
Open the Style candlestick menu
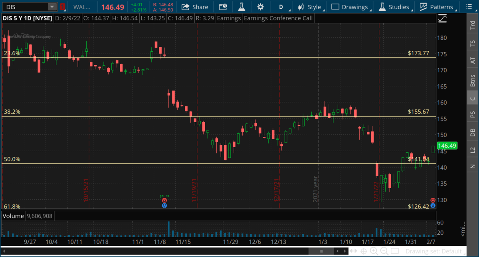pos(311,7)
